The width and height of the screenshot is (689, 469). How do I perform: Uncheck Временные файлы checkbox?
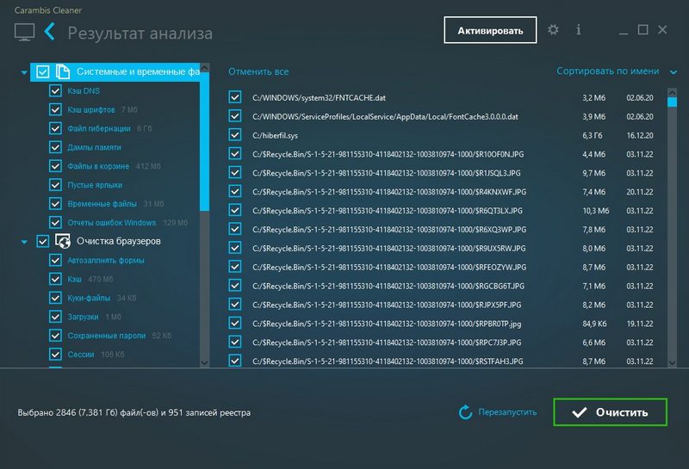(55, 204)
